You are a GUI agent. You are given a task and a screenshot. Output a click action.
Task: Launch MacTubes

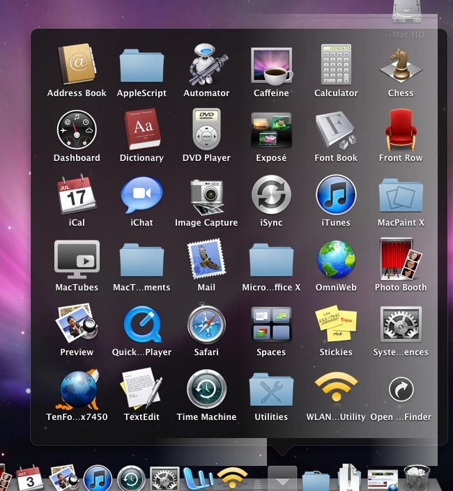[77, 259]
